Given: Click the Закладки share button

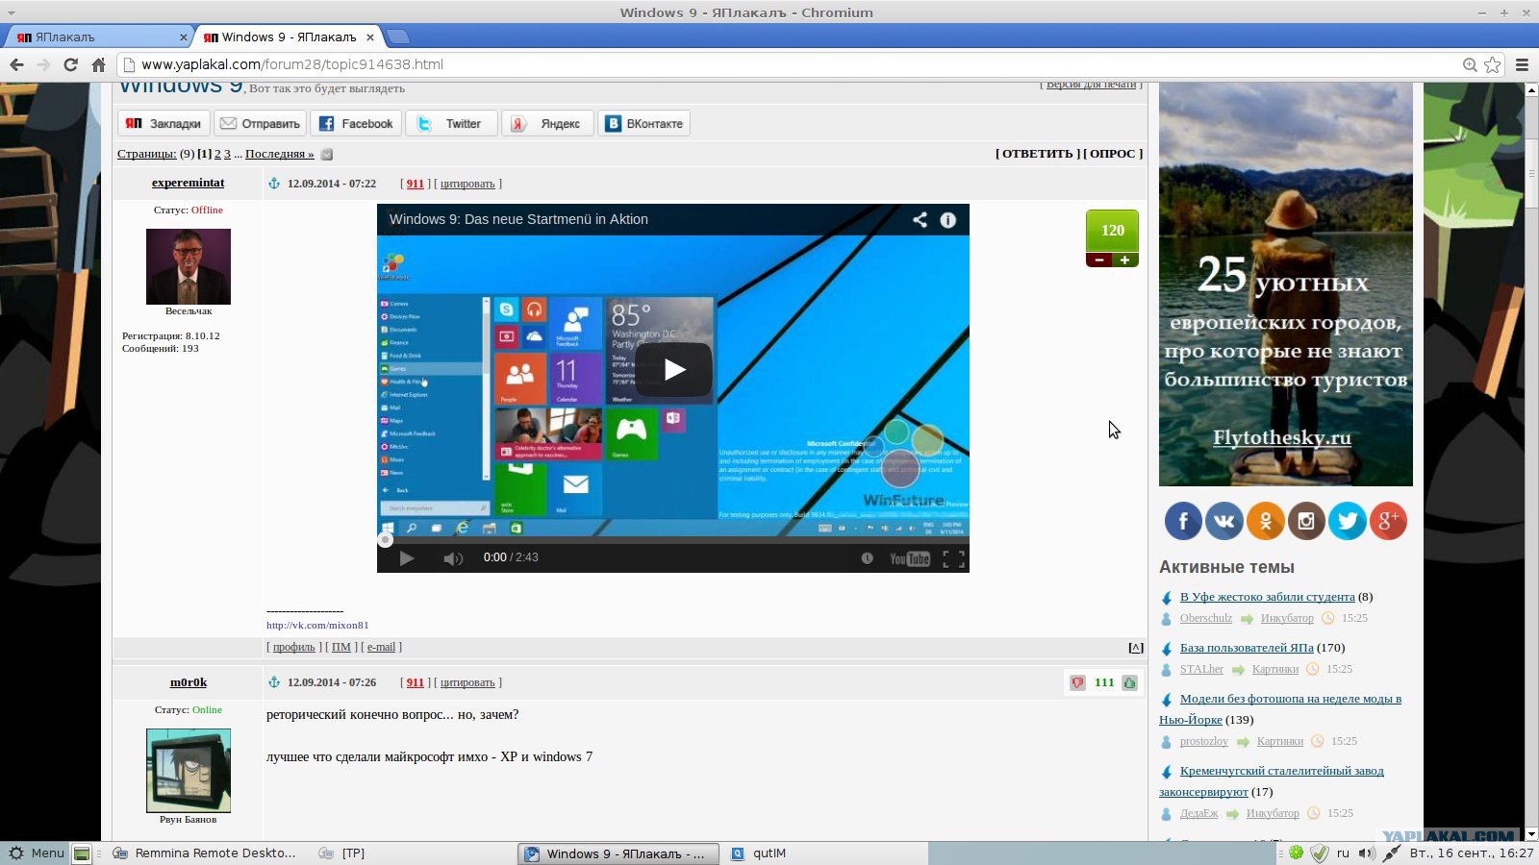Looking at the screenshot, I should (164, 123).
